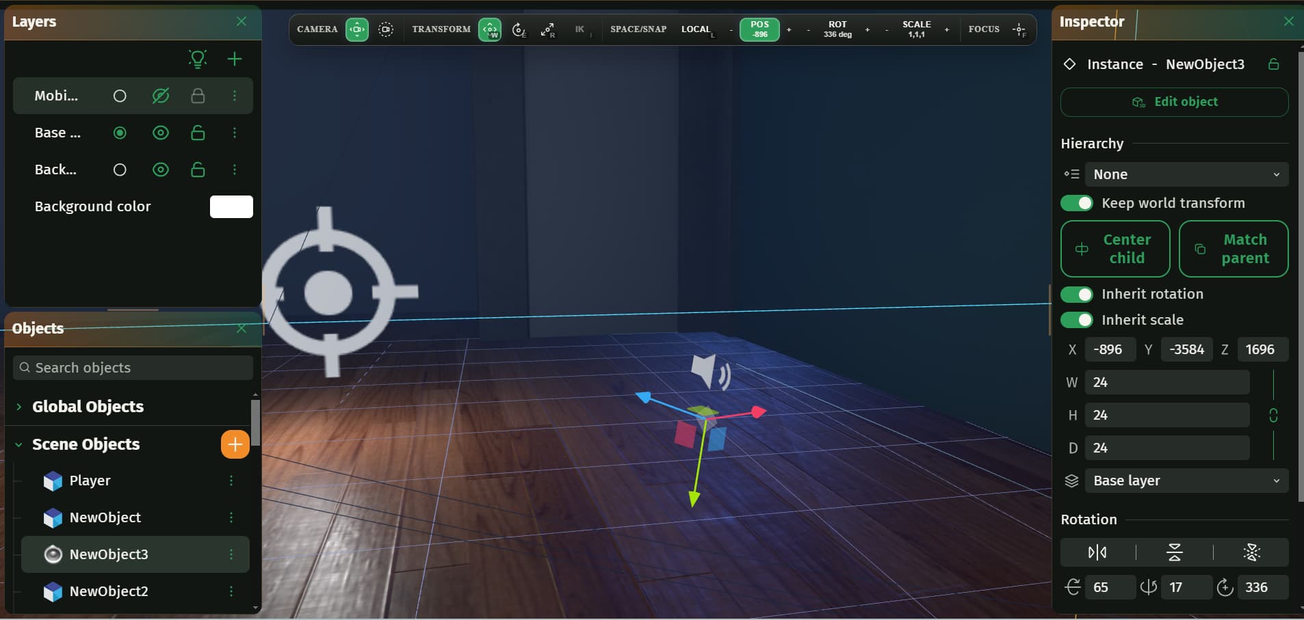Image resolution: width=1304 pixels, height=620 pixels.
Task: Click the Edit object button
Action: [x=1174, y=102]
